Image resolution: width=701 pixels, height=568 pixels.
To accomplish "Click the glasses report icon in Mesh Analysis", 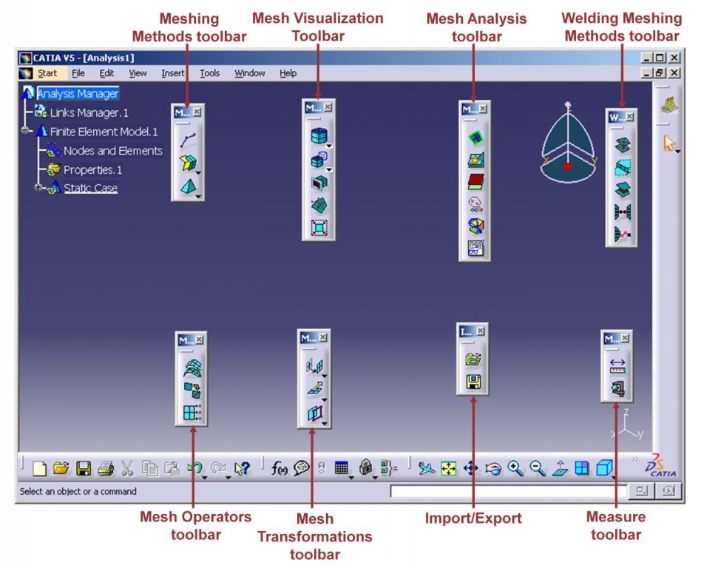I will pos(475,248).
